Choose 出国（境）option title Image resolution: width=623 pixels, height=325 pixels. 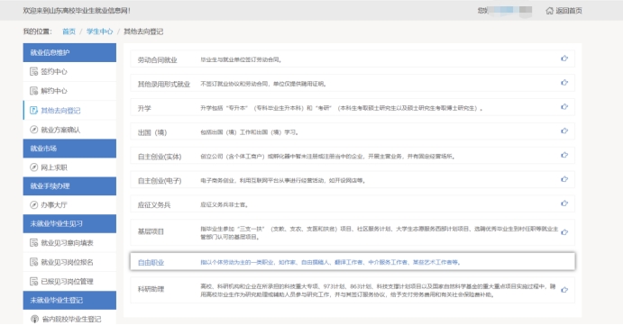[x=152, y=132]
